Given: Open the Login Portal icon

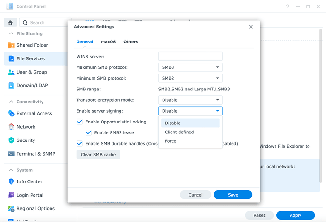Looking at the screenshot, I should (x=11, y=195).
